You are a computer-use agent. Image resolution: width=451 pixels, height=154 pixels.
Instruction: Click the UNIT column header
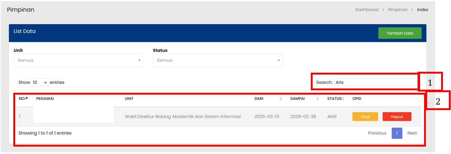[129, 99]
